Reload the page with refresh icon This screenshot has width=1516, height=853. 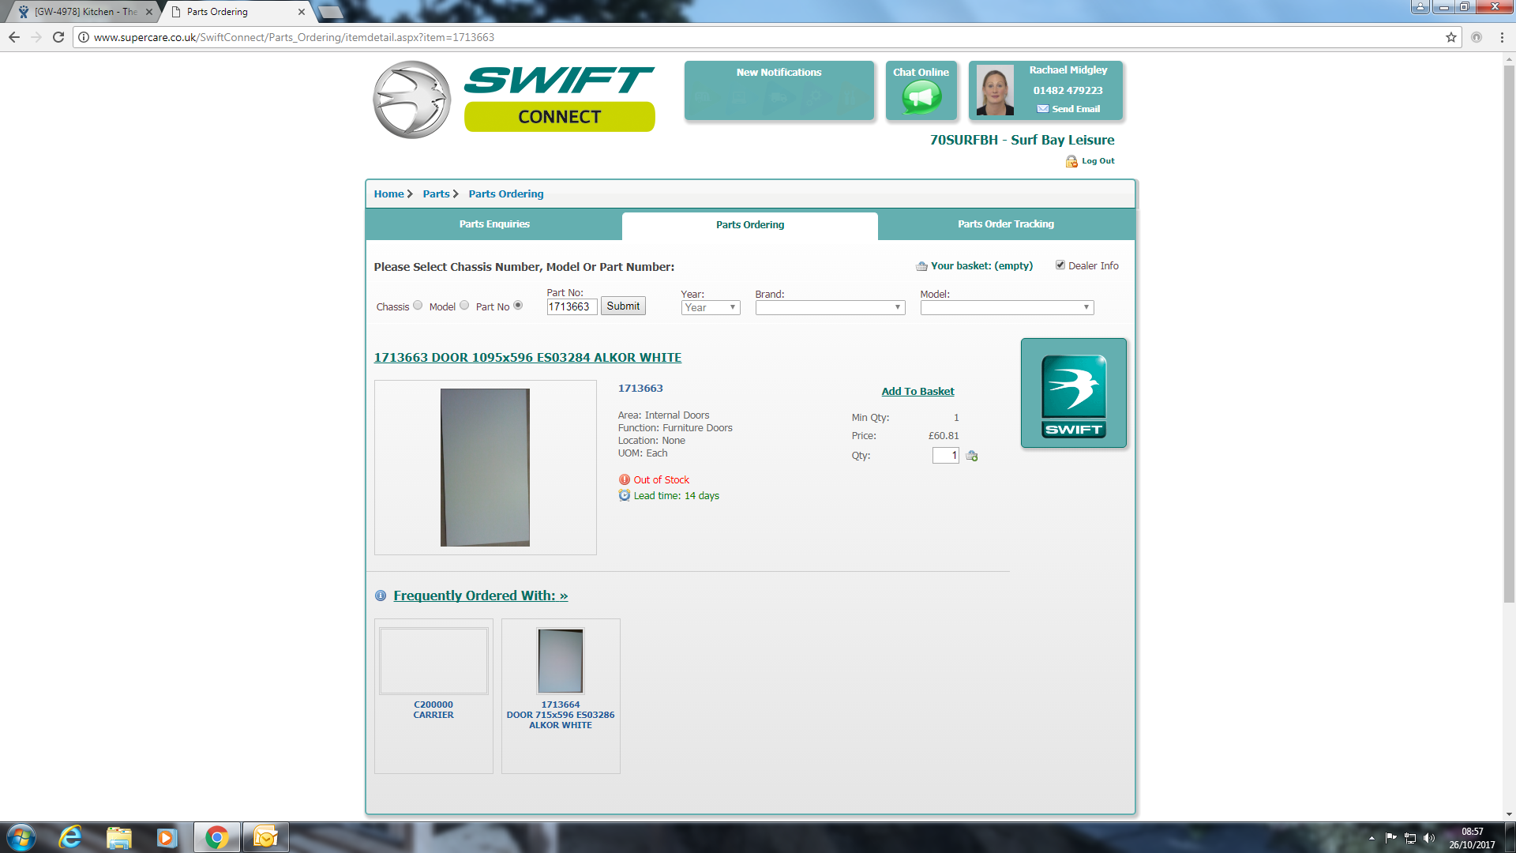pyautogui.click(x=58, y=37)
